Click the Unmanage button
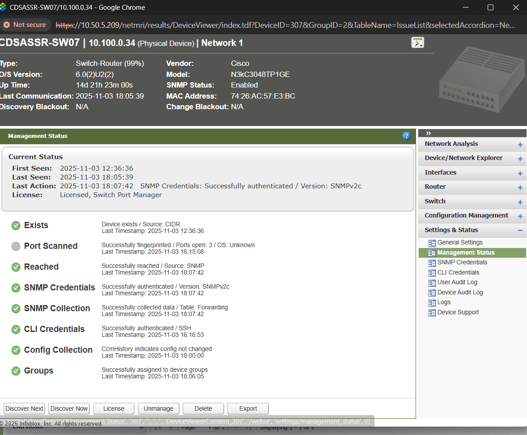Image resolution: width=527 pixels, height=435 pixels. pos(159,409)
